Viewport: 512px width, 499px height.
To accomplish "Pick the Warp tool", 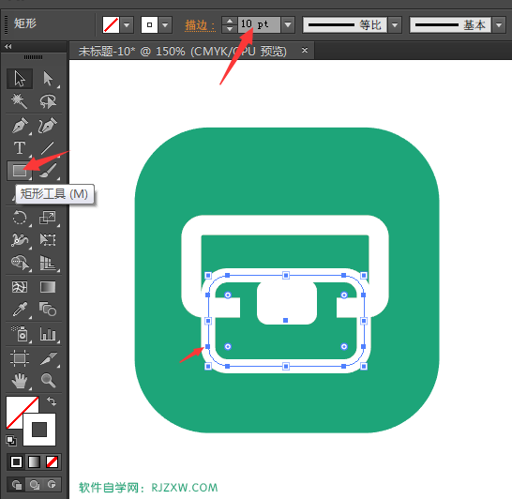I will 20,240.
